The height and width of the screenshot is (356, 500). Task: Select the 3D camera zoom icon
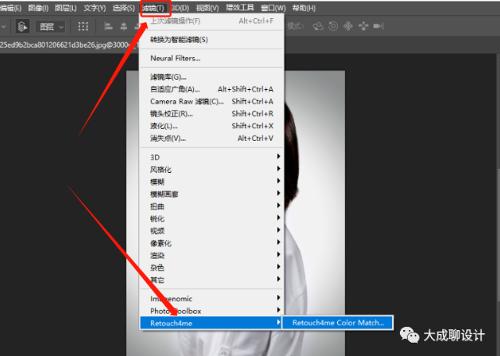coord(379,26)
